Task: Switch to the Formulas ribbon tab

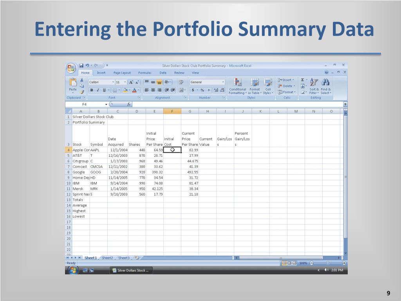Action: pyautogui.click(x=145, y=73)
